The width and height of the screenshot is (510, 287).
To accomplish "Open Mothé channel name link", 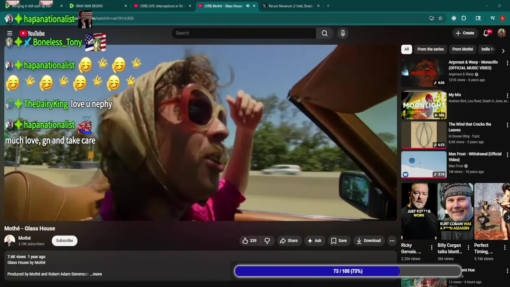I will pyautogui.click(x=24, y=238).
